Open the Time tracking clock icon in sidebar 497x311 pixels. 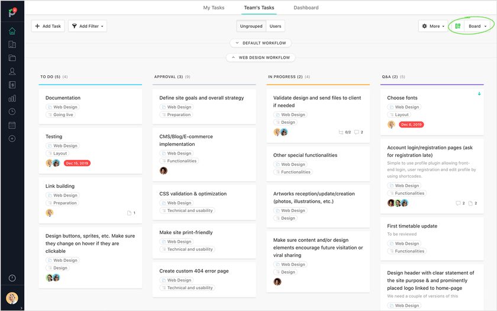pyautogui.click(x=12, y=112)
